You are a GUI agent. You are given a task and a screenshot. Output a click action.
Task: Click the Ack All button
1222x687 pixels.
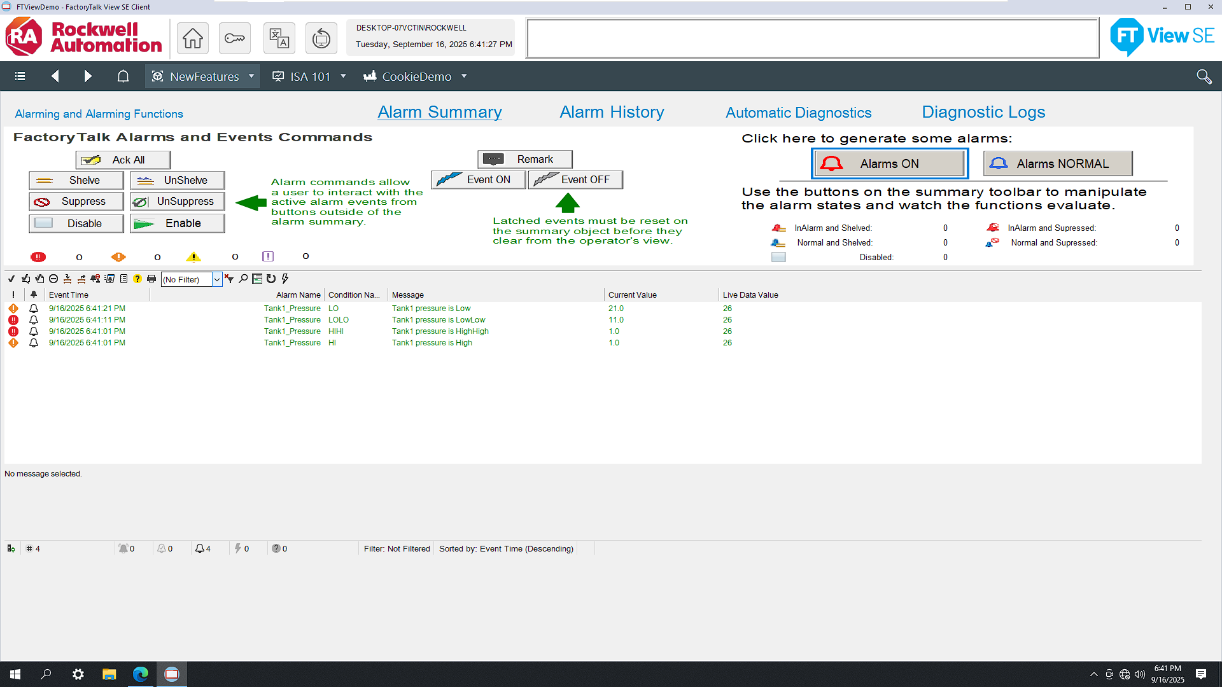coord(123,160)
